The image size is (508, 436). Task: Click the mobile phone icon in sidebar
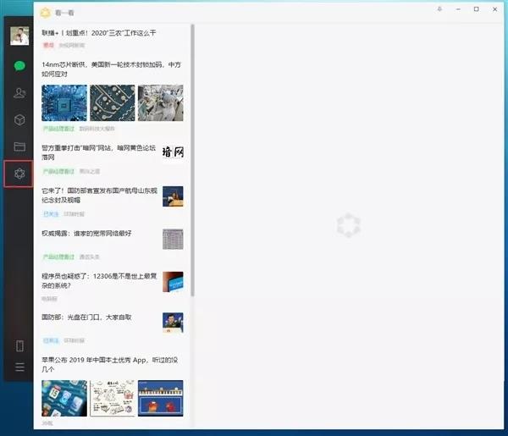pos(19,345)
